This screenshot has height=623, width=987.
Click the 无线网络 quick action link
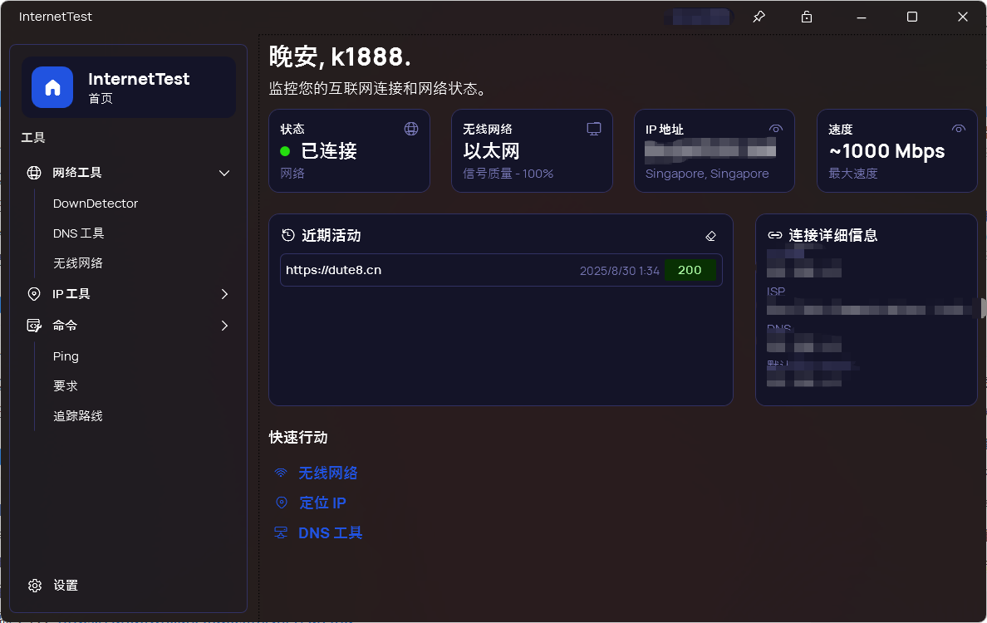(328, 473)
